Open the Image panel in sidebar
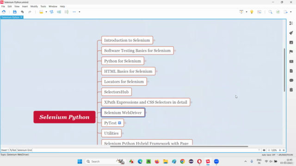The width and height of the screenshot is (296, 166). coord(291,42)
